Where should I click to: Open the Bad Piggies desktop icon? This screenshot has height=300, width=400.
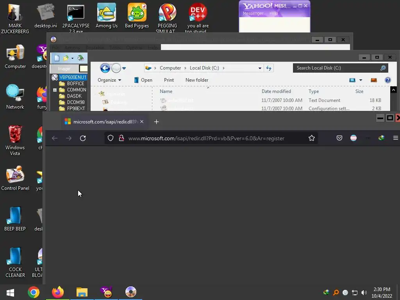click(x=137, y=16)
